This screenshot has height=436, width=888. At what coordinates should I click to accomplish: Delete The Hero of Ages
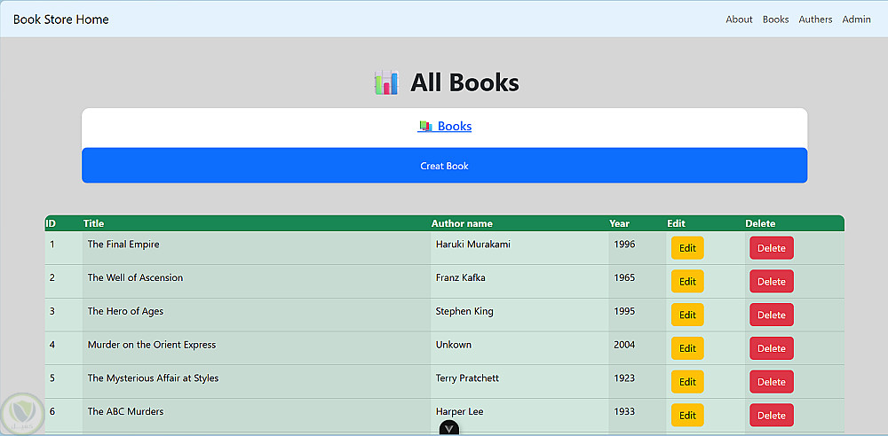(x=772, y=315)
